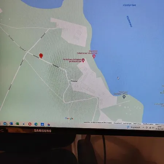164x164 pixels.
Task: Open the Mail app from the taskbar
Action: 5,124
